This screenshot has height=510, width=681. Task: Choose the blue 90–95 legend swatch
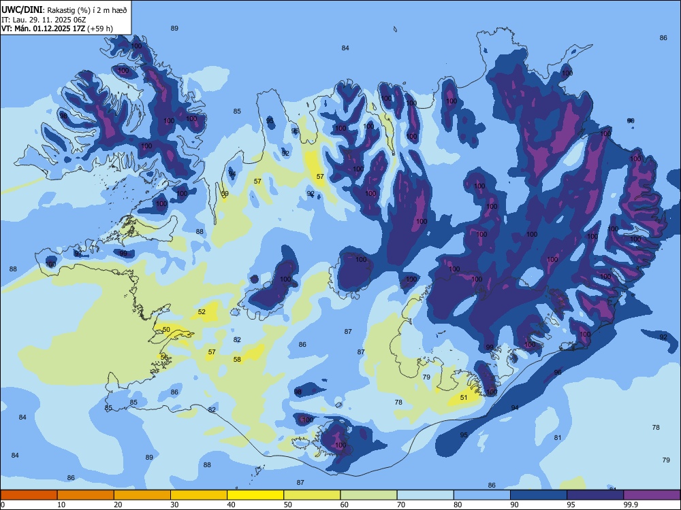click(x=539, y=495)
